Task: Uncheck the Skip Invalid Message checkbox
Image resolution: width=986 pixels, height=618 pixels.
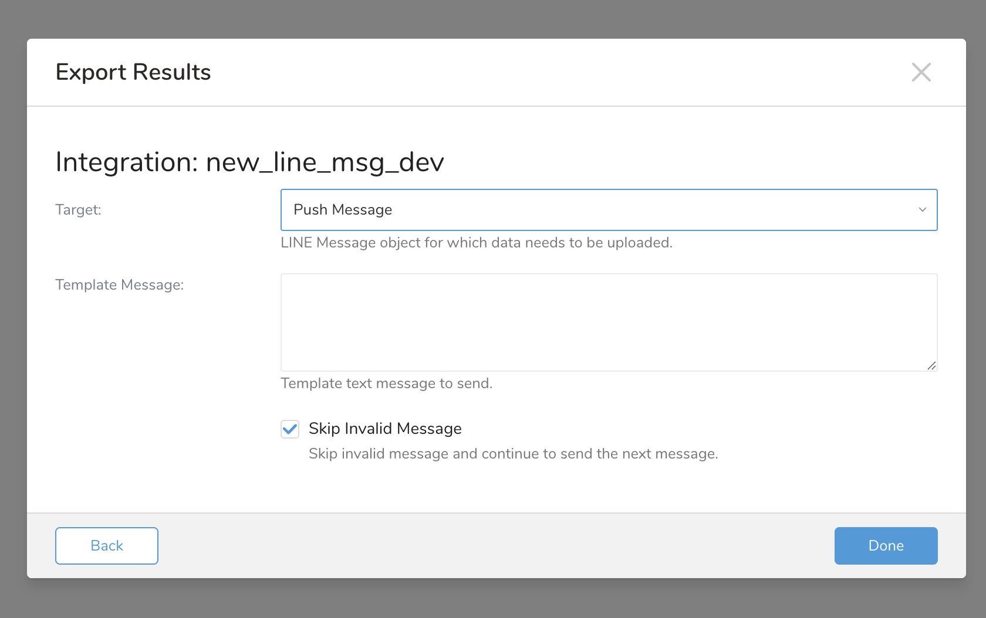Action: (x=290, y=429)
